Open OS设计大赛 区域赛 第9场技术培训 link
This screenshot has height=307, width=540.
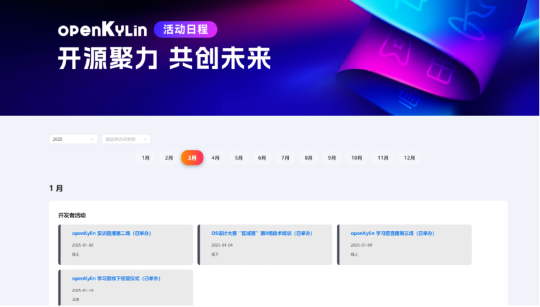[x=263, y=233]
